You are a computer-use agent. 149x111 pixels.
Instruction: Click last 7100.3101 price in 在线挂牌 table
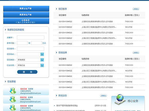[129, 87]
